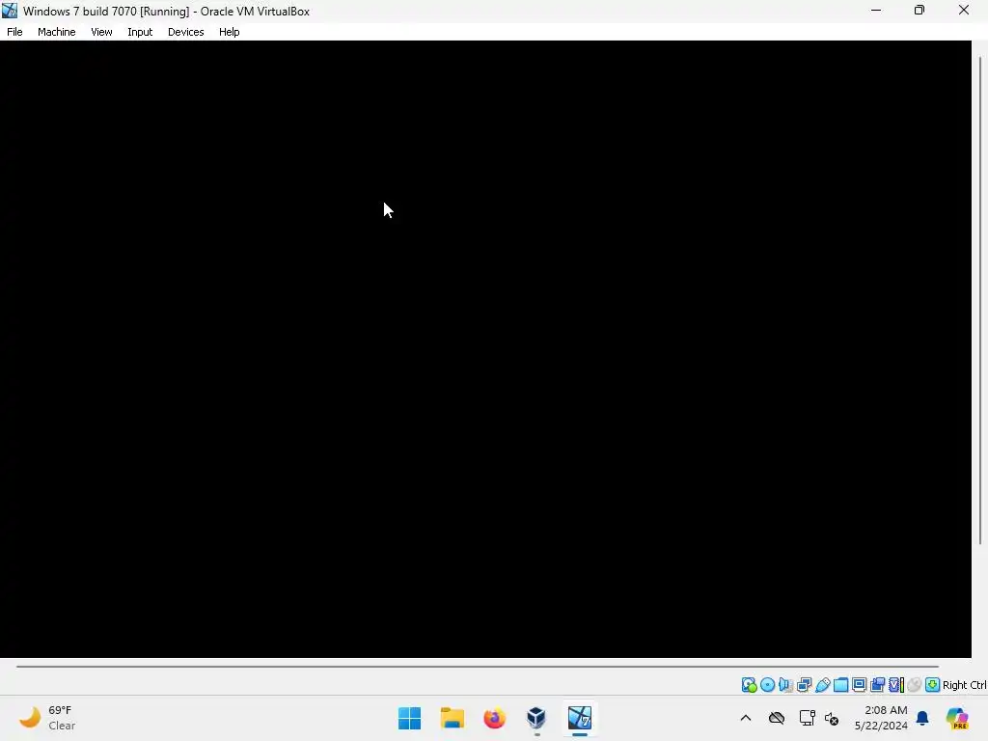Open the Help menu

(x=230, y=32)
